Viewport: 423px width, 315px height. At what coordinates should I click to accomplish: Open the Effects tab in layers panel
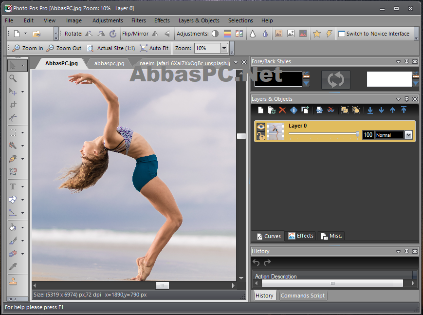pyautogui.click(x=301, y=236)
